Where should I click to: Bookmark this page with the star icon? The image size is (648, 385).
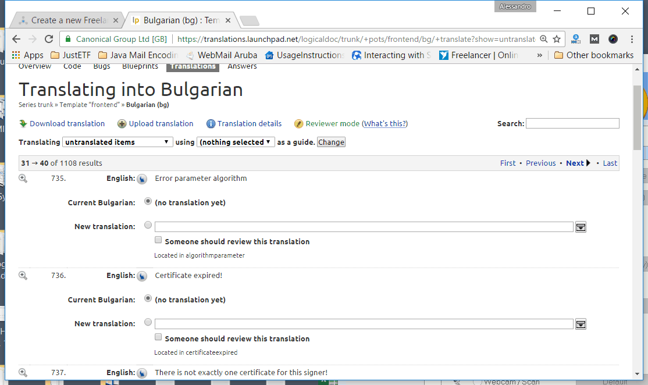[557, 39]
